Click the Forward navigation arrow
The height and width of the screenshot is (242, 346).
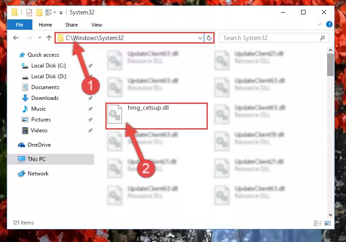[29, 38]
